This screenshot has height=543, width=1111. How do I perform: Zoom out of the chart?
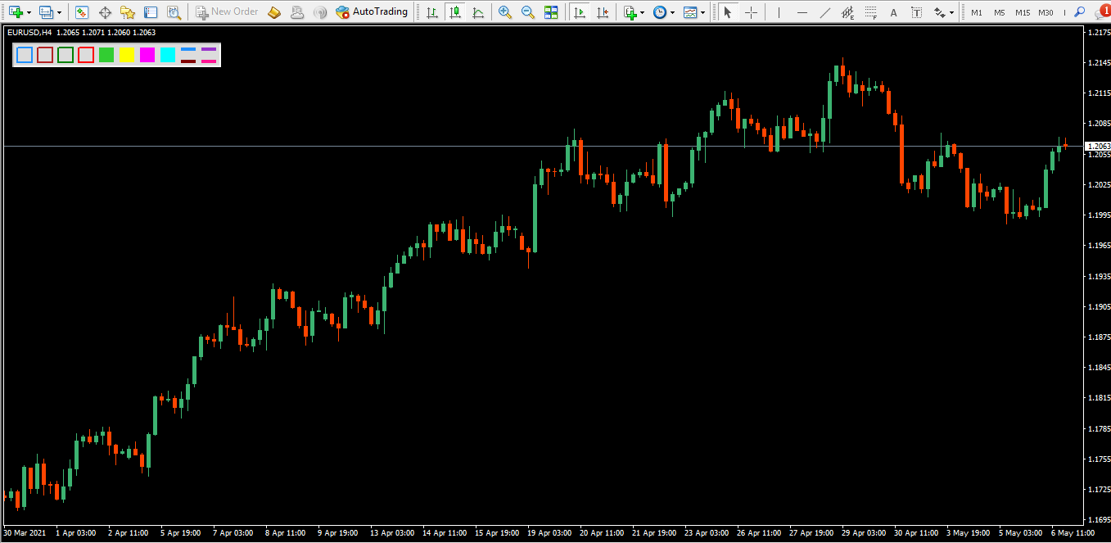pyautogui.click(x=528, y=12)
